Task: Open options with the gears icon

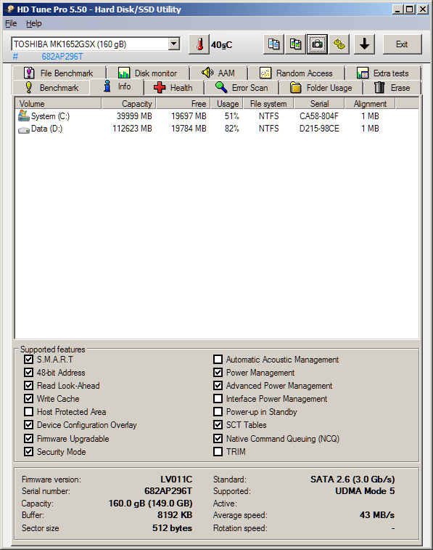Action: click(339, 44)
